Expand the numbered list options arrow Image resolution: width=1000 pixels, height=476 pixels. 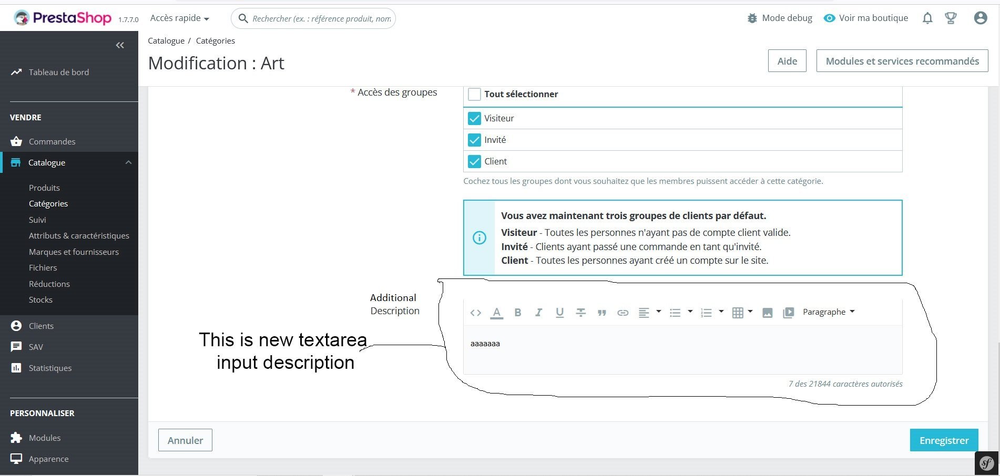721,312
